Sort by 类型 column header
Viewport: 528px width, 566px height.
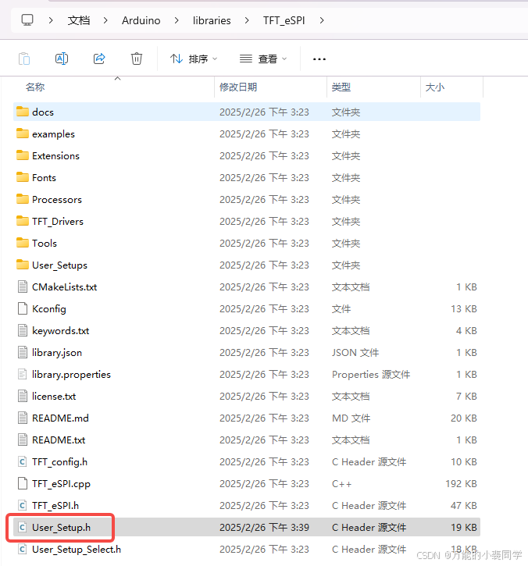(341, 87)
